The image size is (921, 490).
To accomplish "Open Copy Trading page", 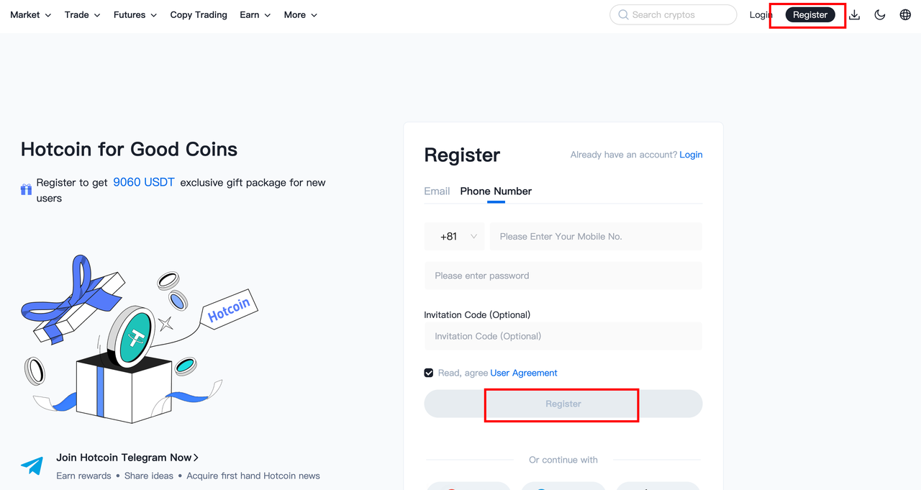I will [199, 14].
